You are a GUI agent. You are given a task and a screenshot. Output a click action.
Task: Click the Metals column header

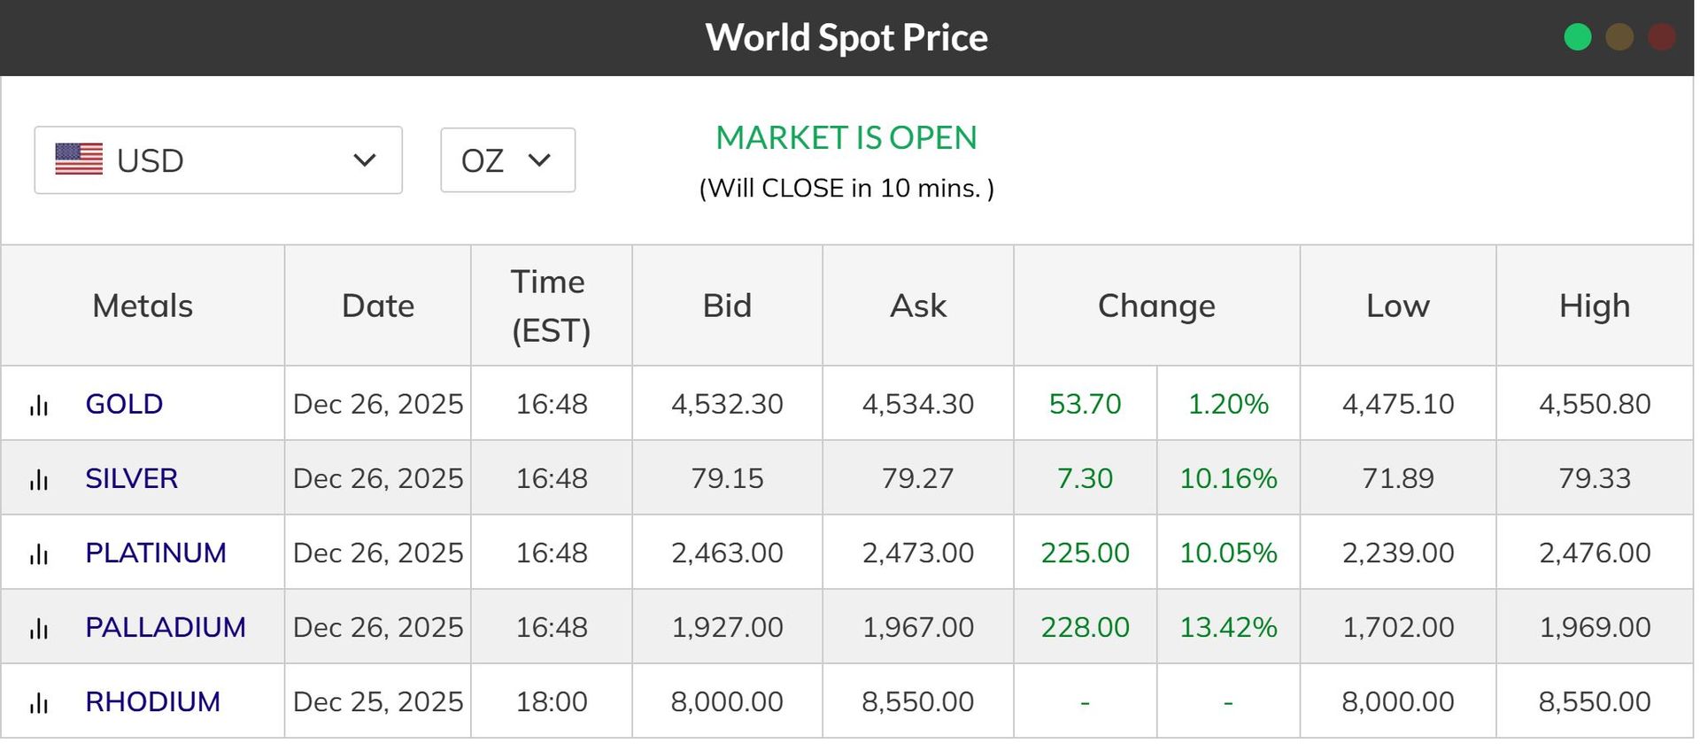coord(143,306)
